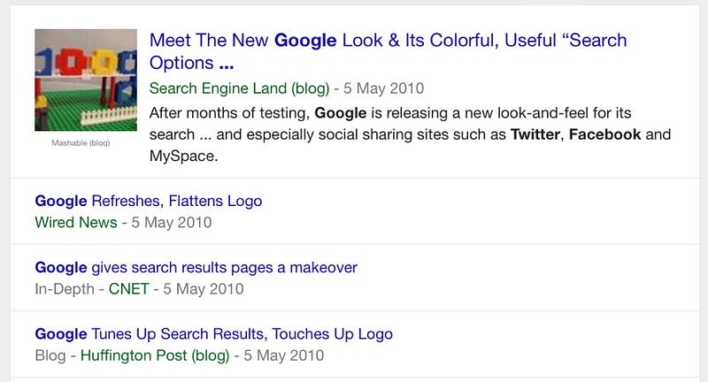Screen dimensions: 708x382
Task: Click the date following CNET
Action: pos(204,289)
